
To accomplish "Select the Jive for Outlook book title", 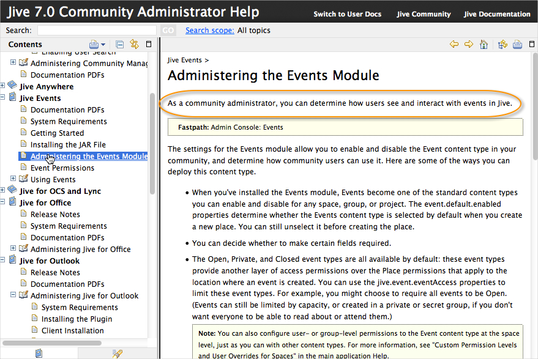I will click(50, 261).
